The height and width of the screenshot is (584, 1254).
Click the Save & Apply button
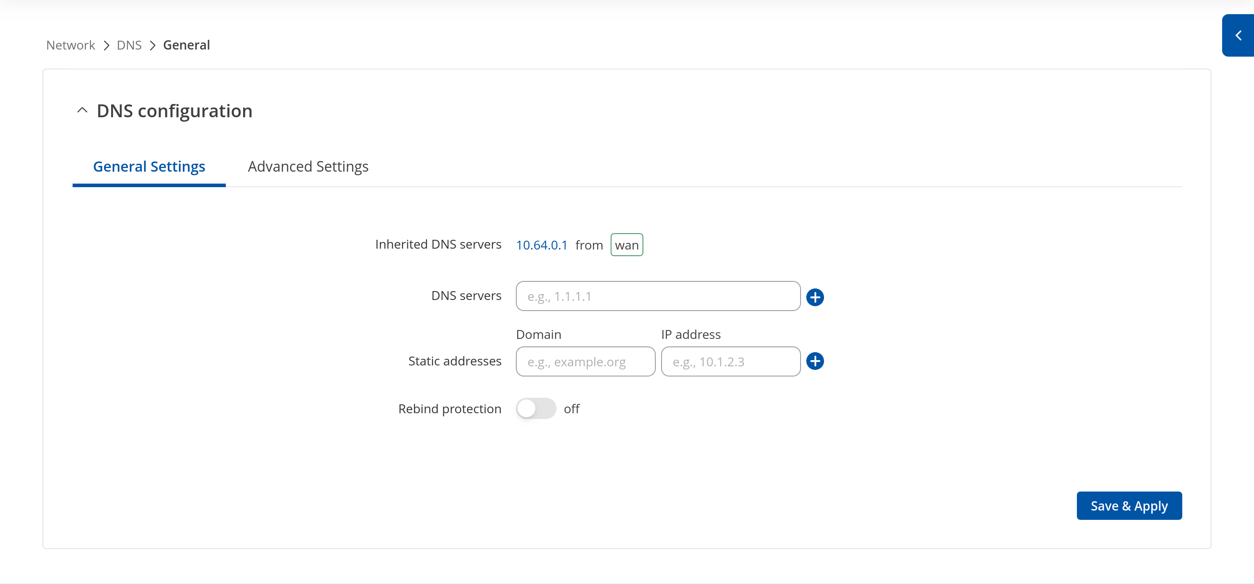point(1129,506)
